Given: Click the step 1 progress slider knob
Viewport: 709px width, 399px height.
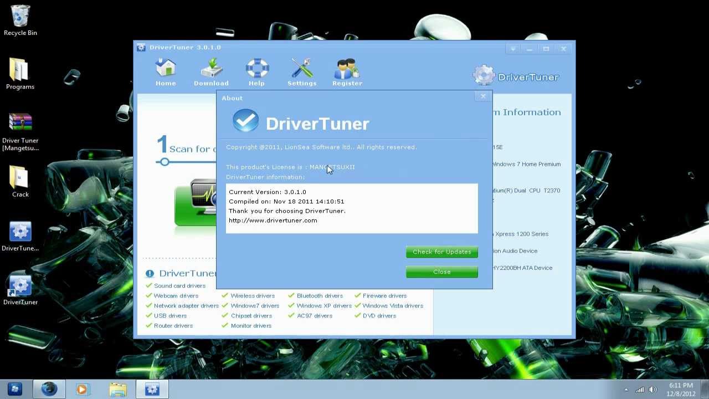Looking at the screenshot, I should point(163,162).
